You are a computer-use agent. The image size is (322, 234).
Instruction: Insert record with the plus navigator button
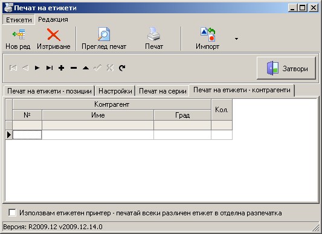coord(61,68)
